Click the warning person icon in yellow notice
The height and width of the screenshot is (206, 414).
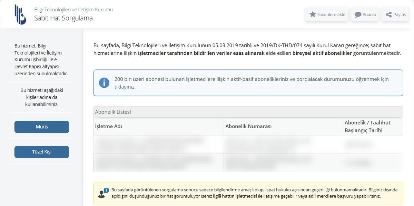(103, 193)
